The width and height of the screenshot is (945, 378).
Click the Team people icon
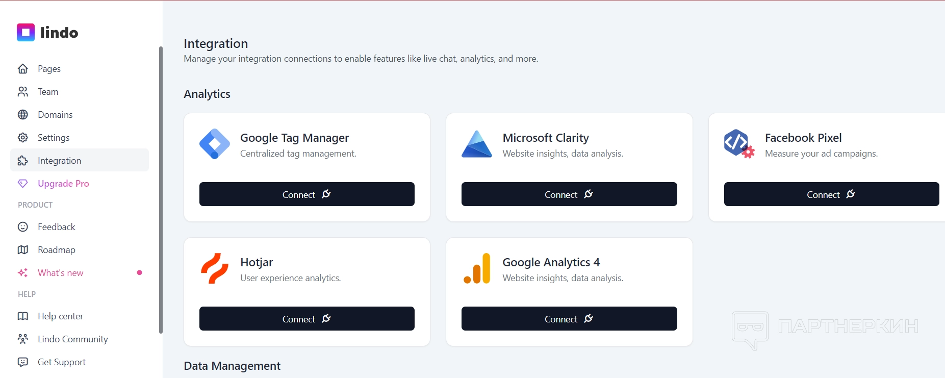[23, 92]
